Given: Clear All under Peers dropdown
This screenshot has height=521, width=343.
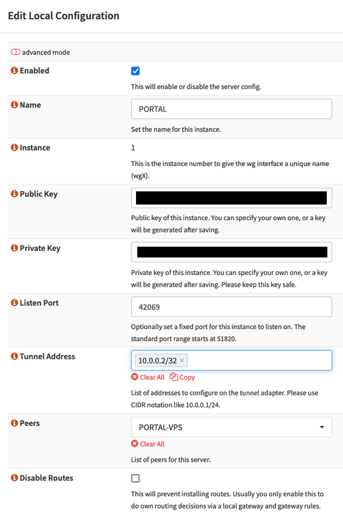Looking at the screenshot, I should (x=148, y=444).
